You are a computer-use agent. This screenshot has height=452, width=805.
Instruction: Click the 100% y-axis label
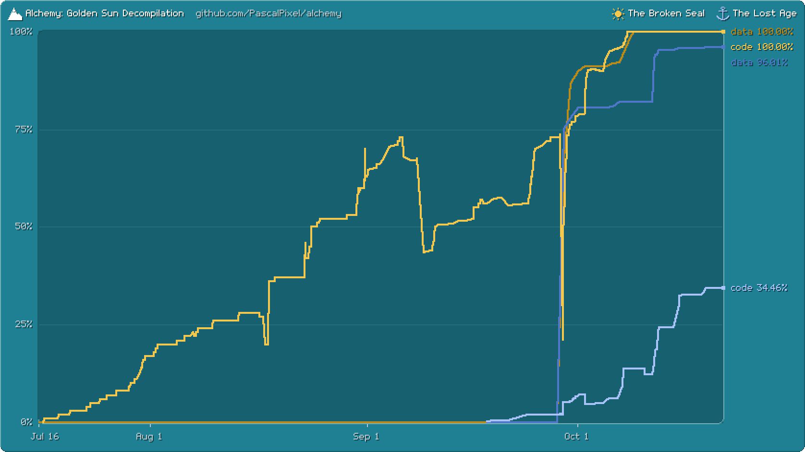[x=21, y=32]
